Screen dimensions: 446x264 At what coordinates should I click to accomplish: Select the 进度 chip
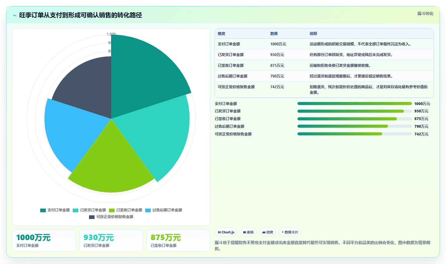(268, 232)
